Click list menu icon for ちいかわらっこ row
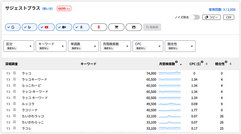 (14, 122)
